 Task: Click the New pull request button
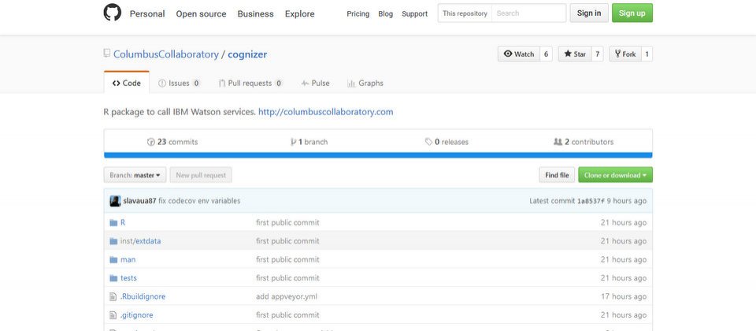[201, 175]
